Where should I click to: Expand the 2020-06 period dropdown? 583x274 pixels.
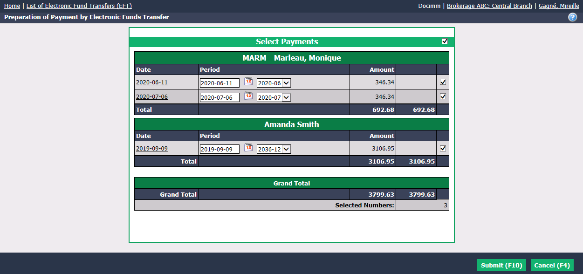pos(274,83)
